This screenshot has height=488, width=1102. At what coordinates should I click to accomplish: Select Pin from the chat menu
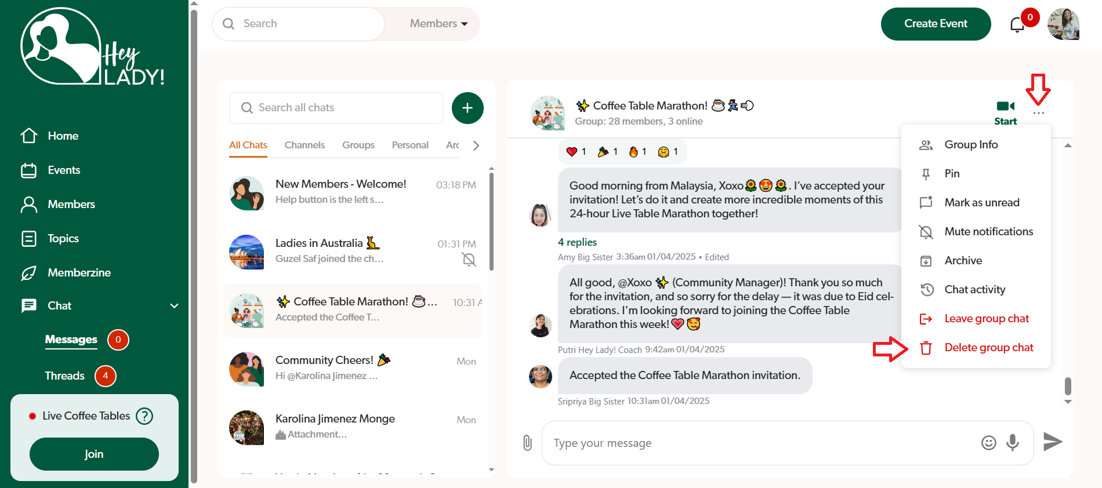[976, 173]
